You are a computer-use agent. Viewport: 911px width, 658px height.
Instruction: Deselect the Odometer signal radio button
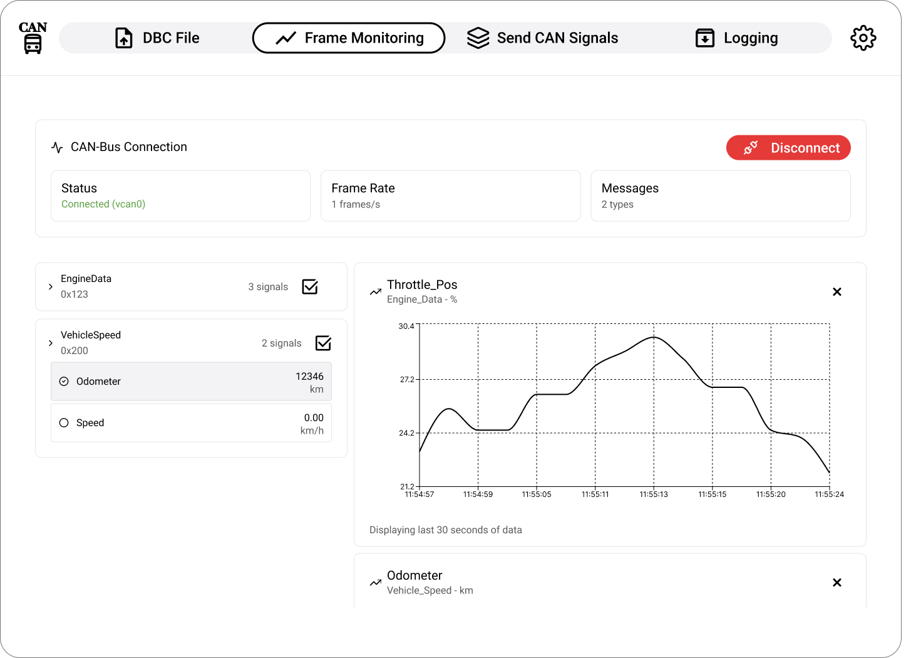64,382
